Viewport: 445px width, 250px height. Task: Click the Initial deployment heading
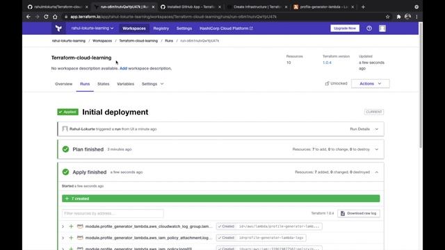tap(115, 112)
